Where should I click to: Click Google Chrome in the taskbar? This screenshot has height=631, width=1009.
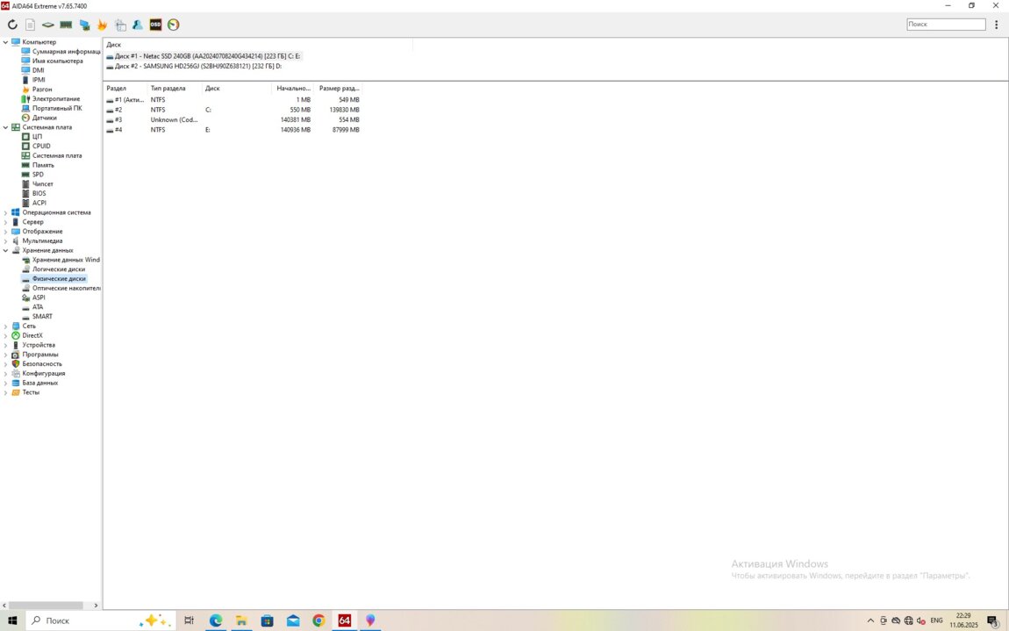point(318,620)
